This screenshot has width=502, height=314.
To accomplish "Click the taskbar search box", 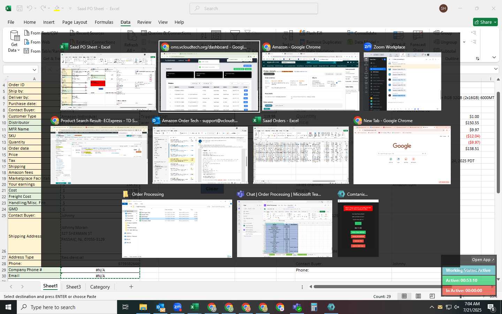I will pos(67,307).
